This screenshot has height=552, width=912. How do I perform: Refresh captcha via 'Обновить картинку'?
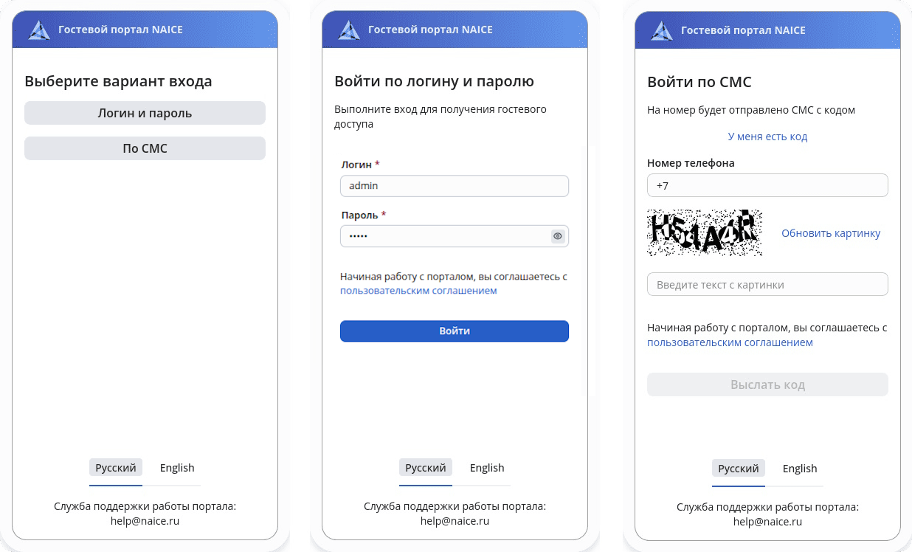831,233
